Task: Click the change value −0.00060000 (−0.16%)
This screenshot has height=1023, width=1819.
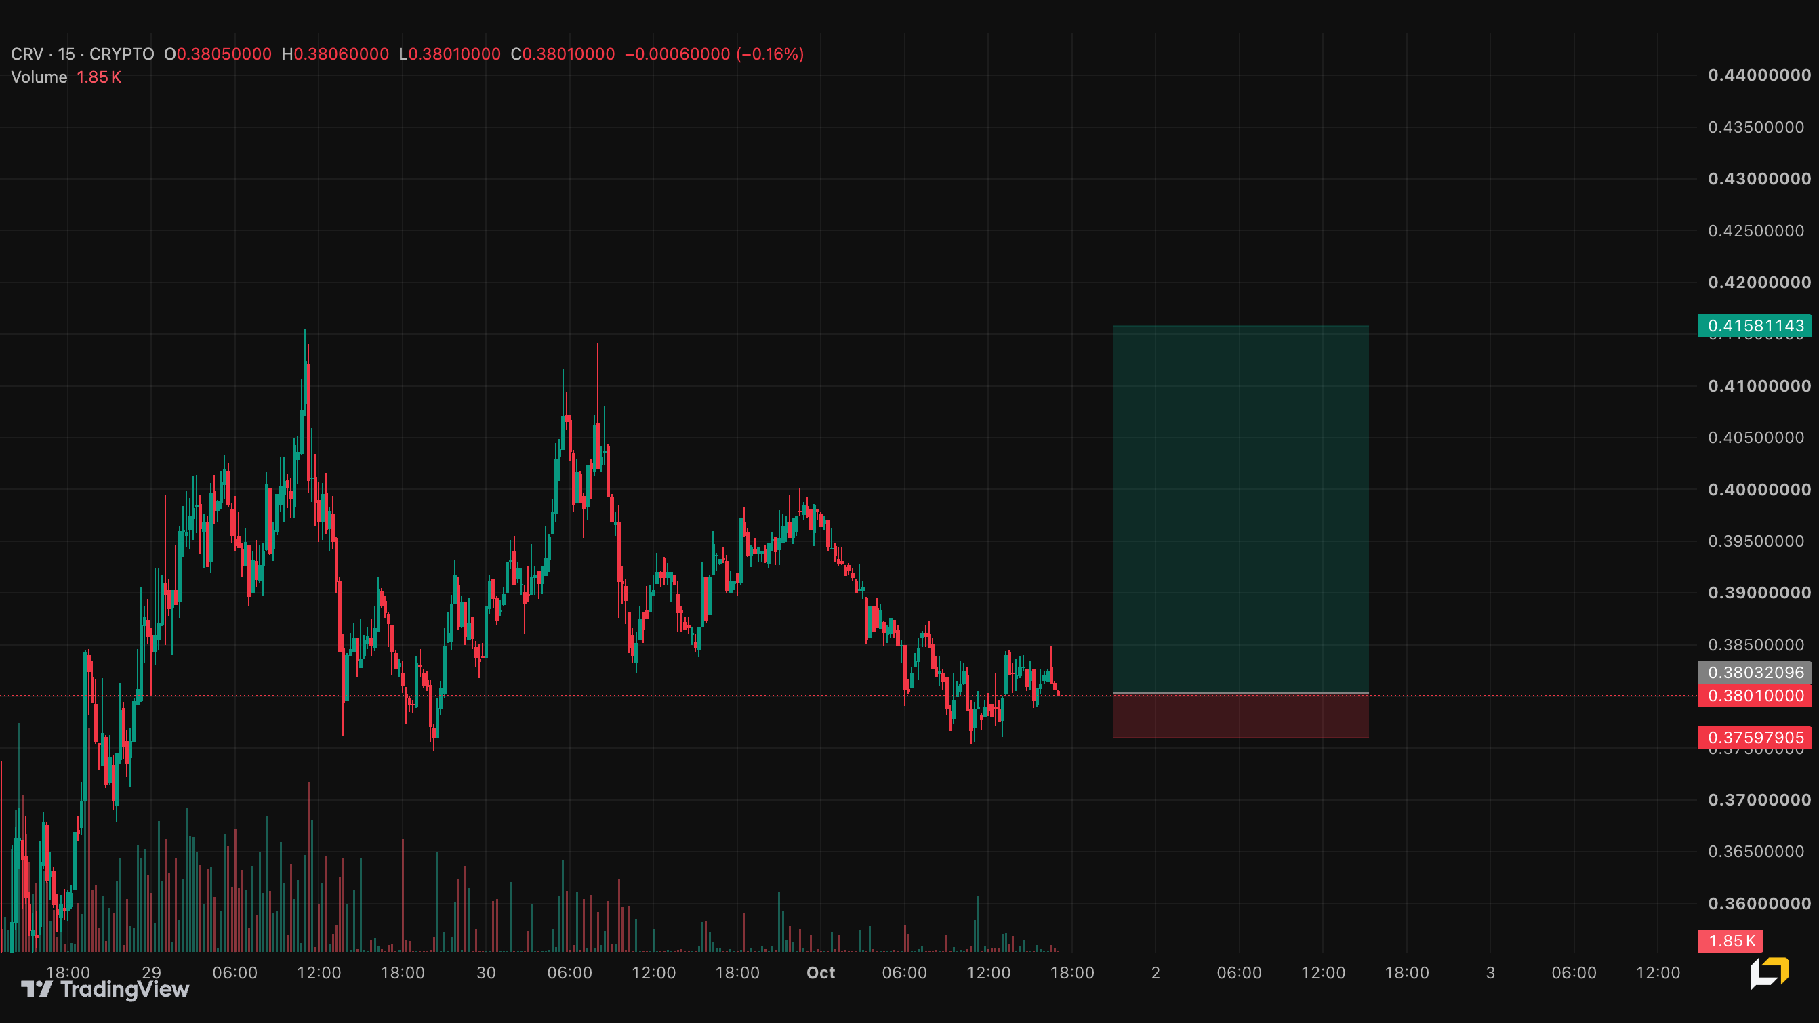Action: tap(714, 54)
